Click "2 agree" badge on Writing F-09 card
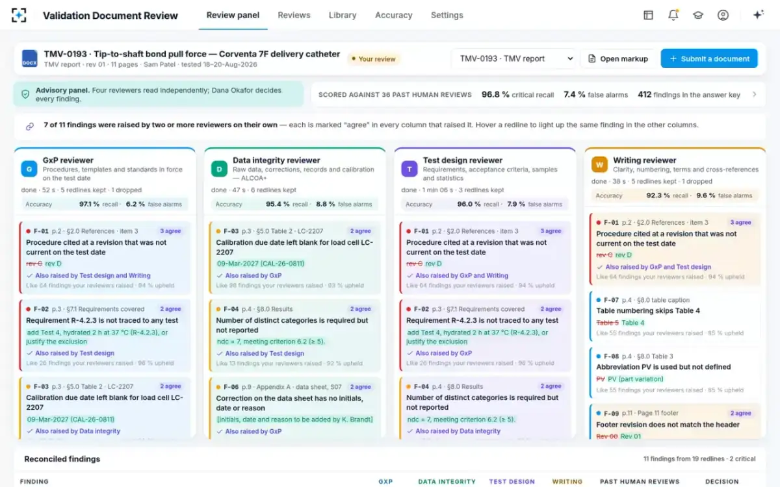Screen dimensions: 780x487 (x=740, y=413)
